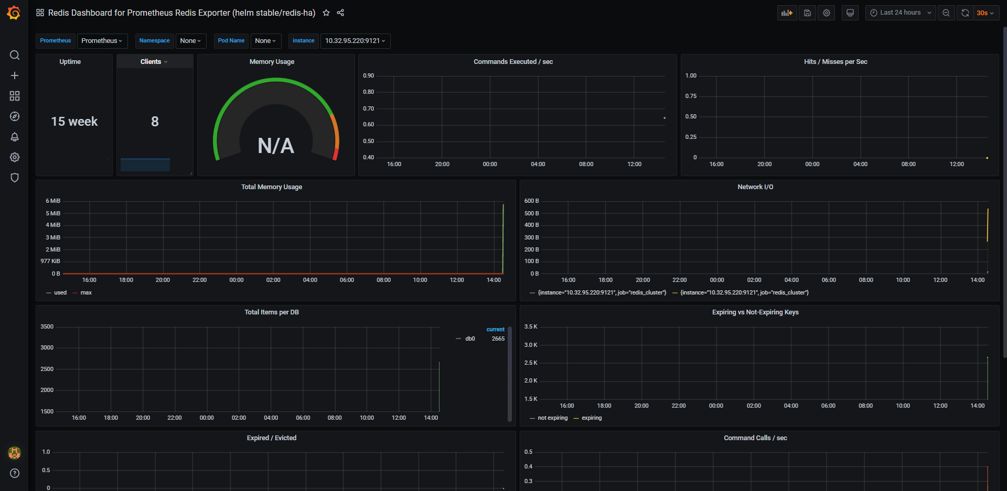Open the Prometheus datasource dropdown

[102, 41]
